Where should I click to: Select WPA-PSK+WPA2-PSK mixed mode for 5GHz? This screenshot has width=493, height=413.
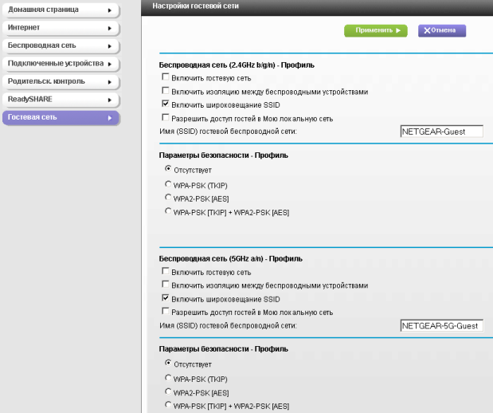[168, 404]
